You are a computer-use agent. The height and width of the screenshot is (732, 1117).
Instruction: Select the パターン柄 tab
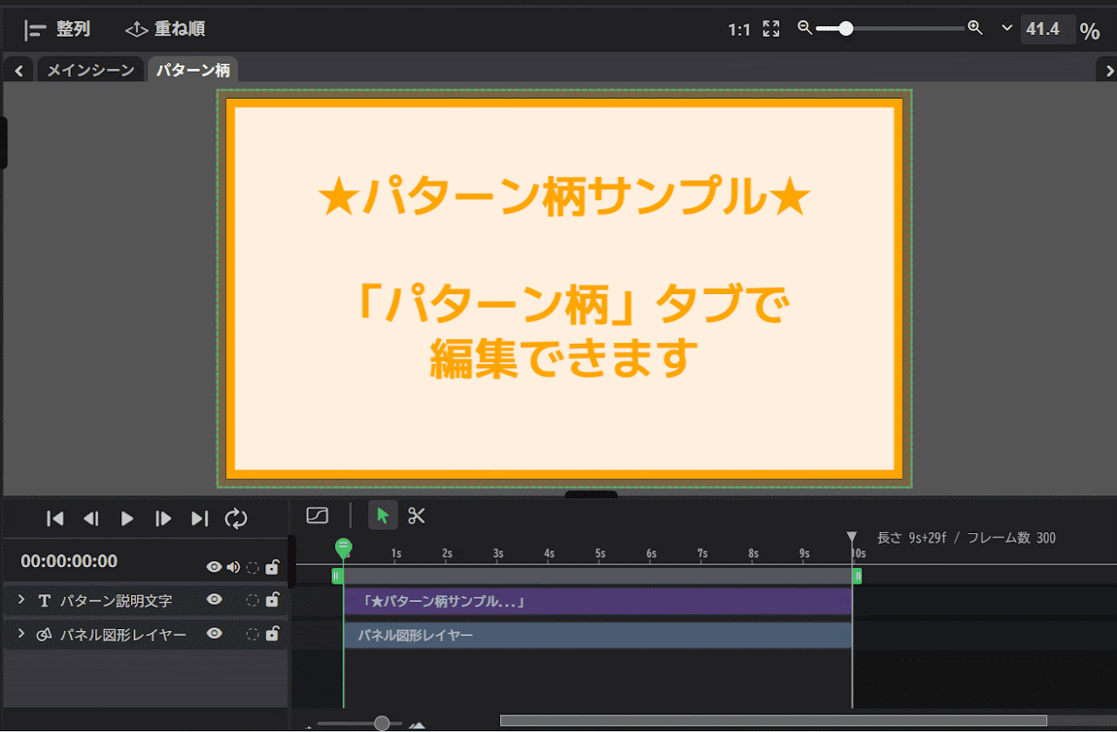pyautogui.click(x=193, y=71)
